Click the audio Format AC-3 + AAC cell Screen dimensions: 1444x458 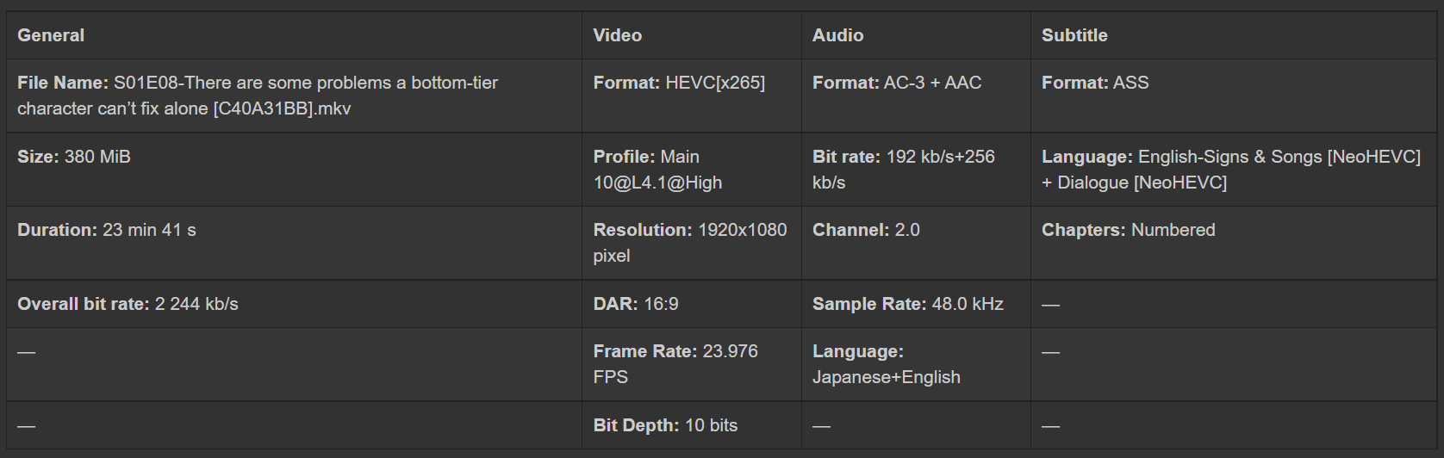(897, 83)
